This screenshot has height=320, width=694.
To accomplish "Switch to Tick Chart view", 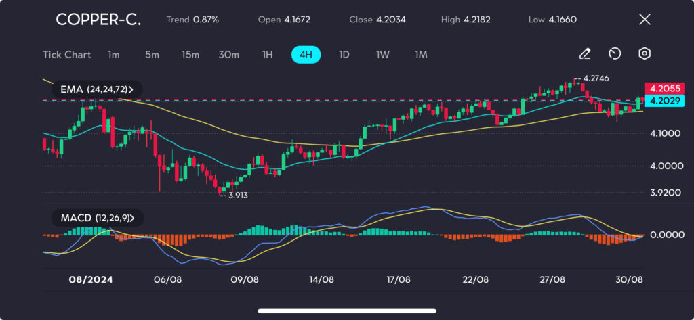I will 66,55.
